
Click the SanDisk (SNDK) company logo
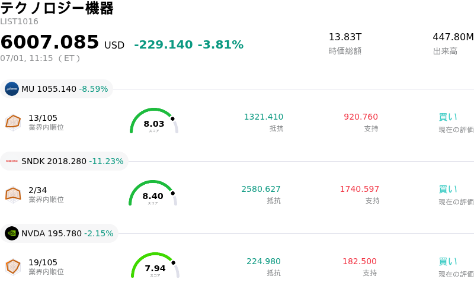[12, 161]
